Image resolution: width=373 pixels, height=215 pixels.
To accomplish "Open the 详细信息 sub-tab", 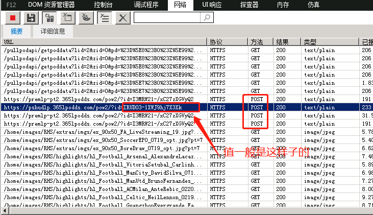I will [53, 31].
